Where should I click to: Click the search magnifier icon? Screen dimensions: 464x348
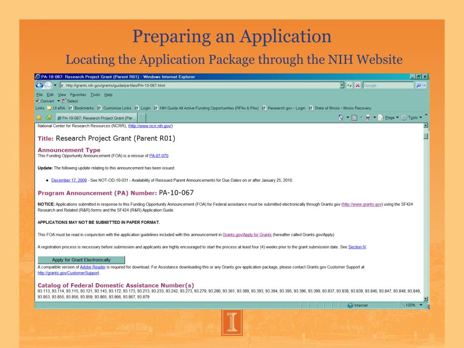[x=418, y=86]
